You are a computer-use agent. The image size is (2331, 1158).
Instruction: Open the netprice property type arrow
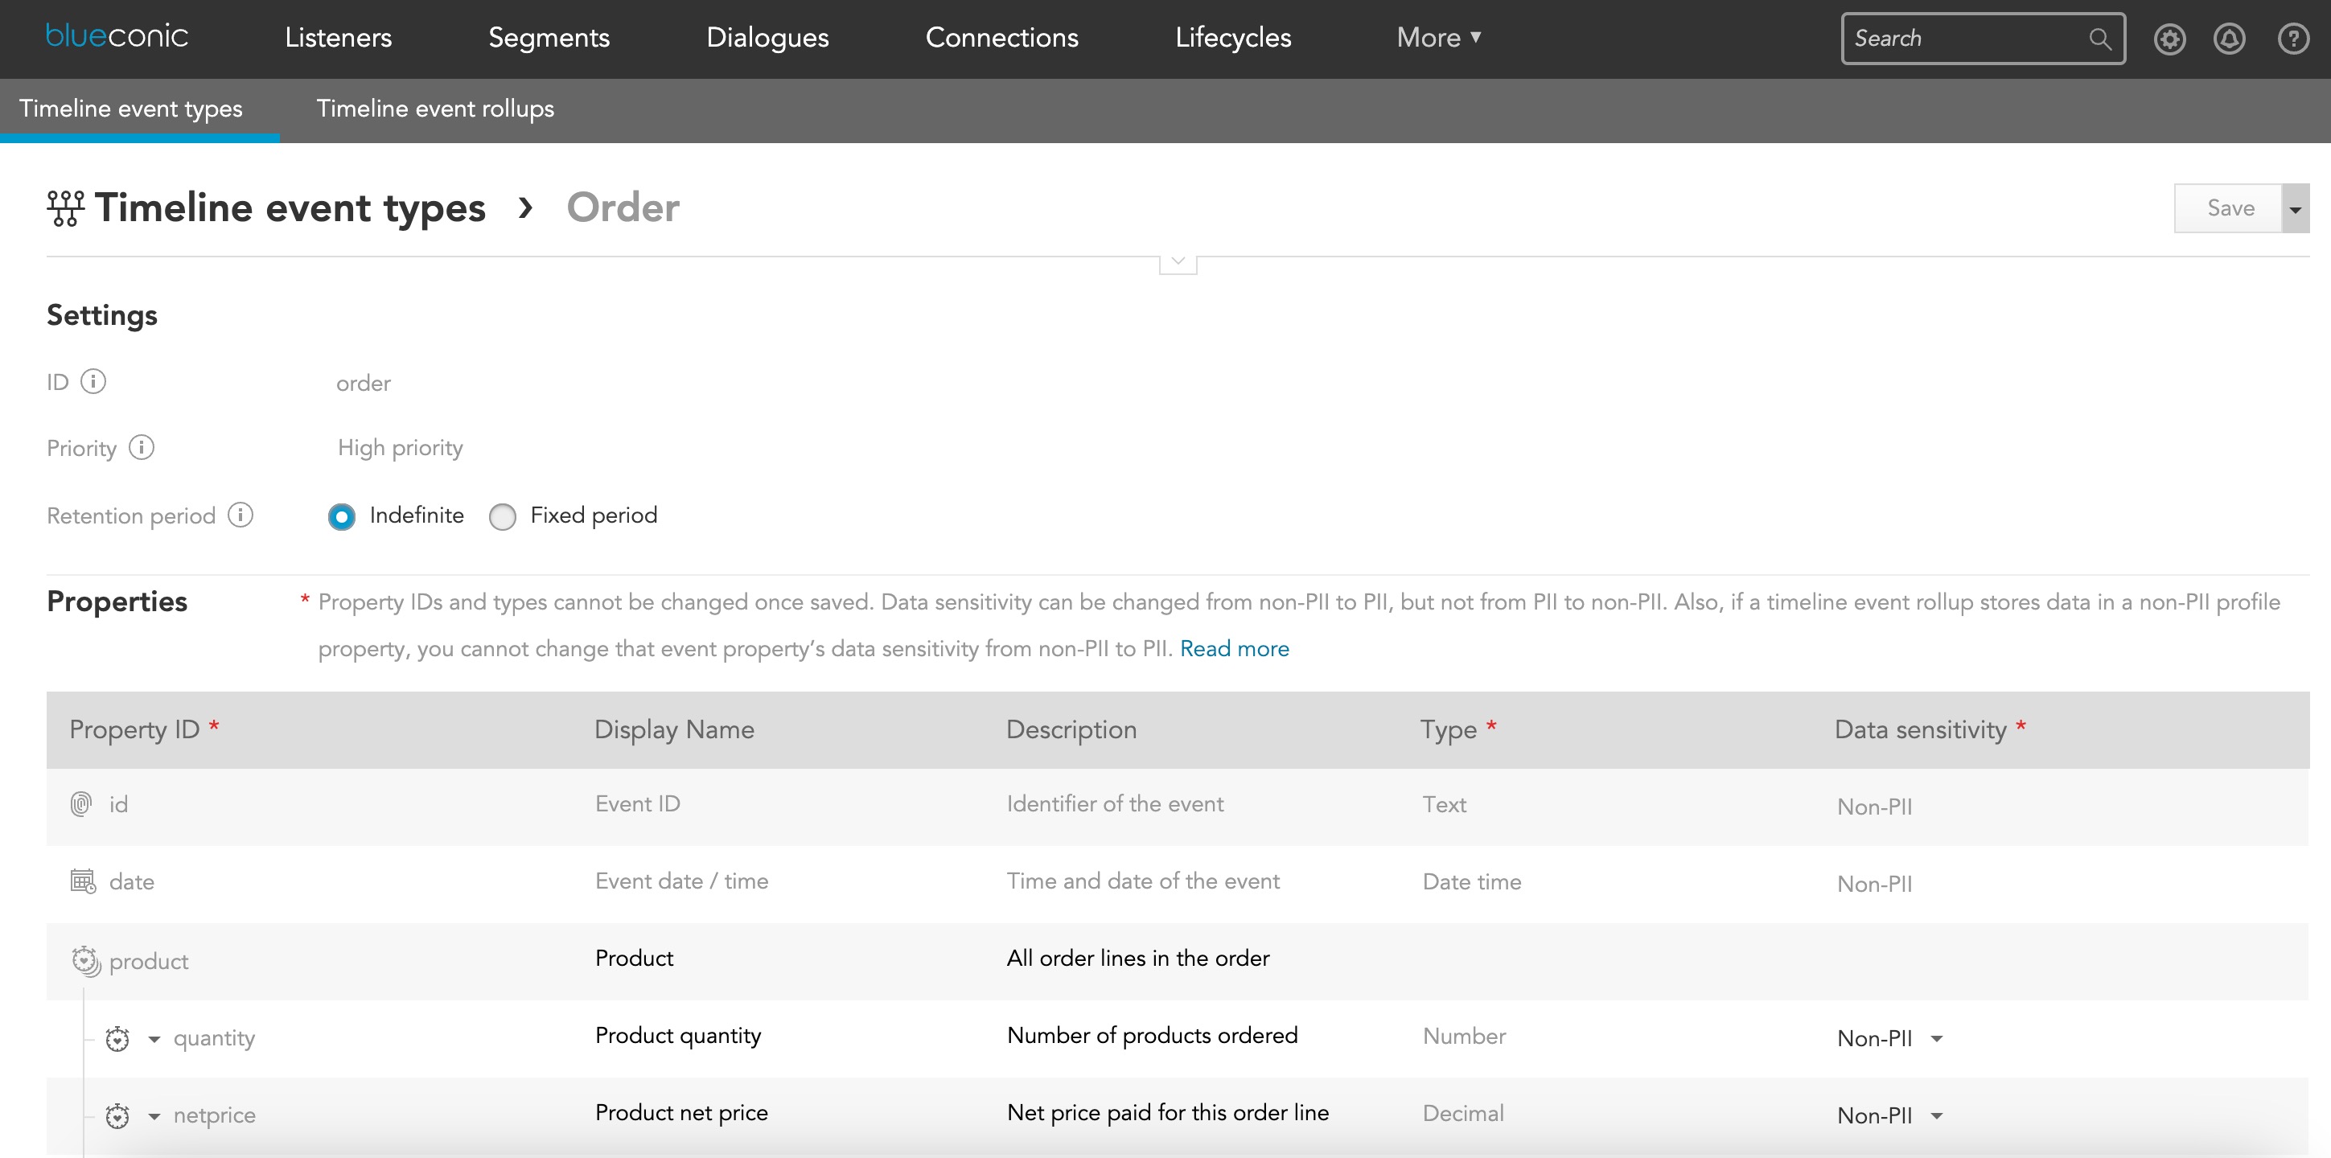(x=154, y=1116)
